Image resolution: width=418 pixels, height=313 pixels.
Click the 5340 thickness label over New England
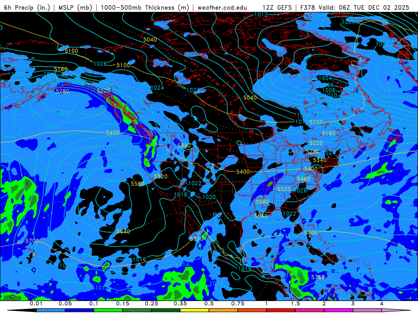320,160
